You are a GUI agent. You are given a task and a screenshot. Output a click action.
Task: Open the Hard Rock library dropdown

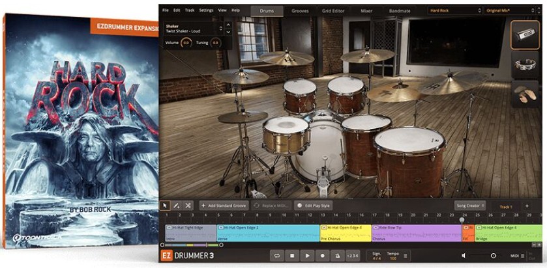[x=454, y=10]
